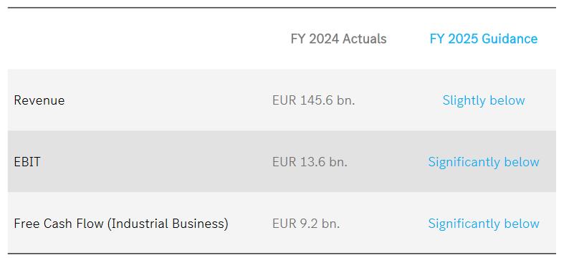Select the "EUR 145.6 bn." revenue value

313,100
